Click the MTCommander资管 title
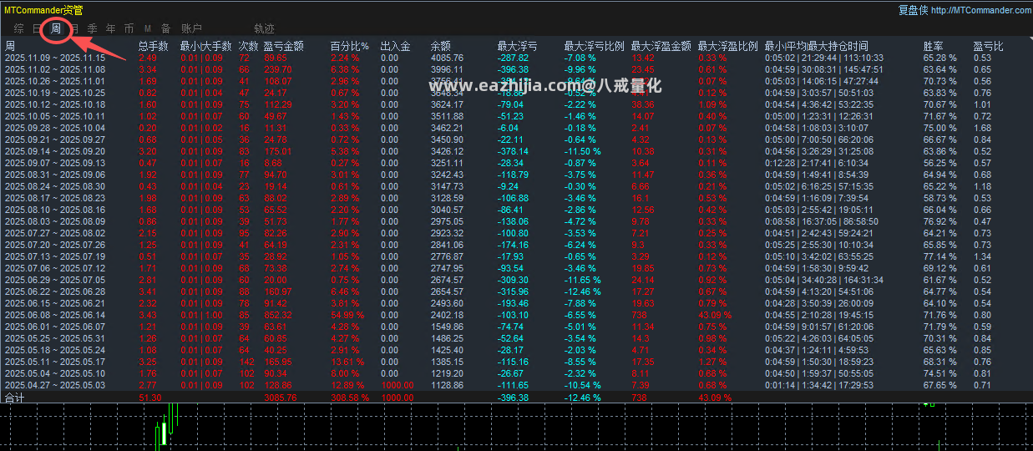The height and width of the screenshot is (451, 1033). [x=45, y=10]
